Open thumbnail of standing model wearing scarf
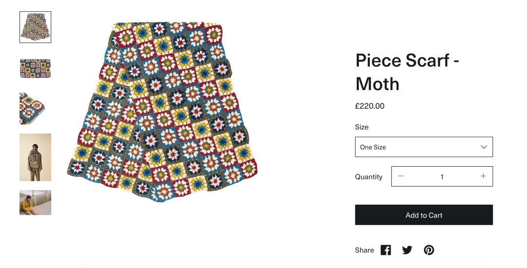527x268 pixels. (35, 157)
